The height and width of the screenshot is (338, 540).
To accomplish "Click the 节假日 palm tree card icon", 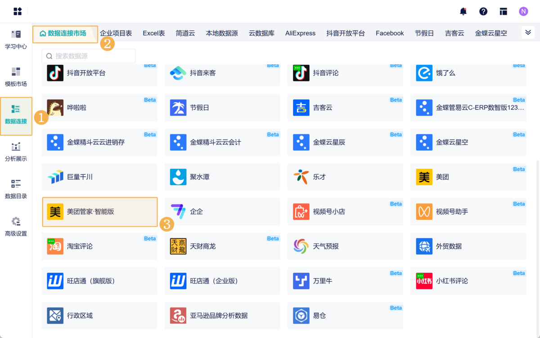I will pyautogui.click(x=178, y=107).
